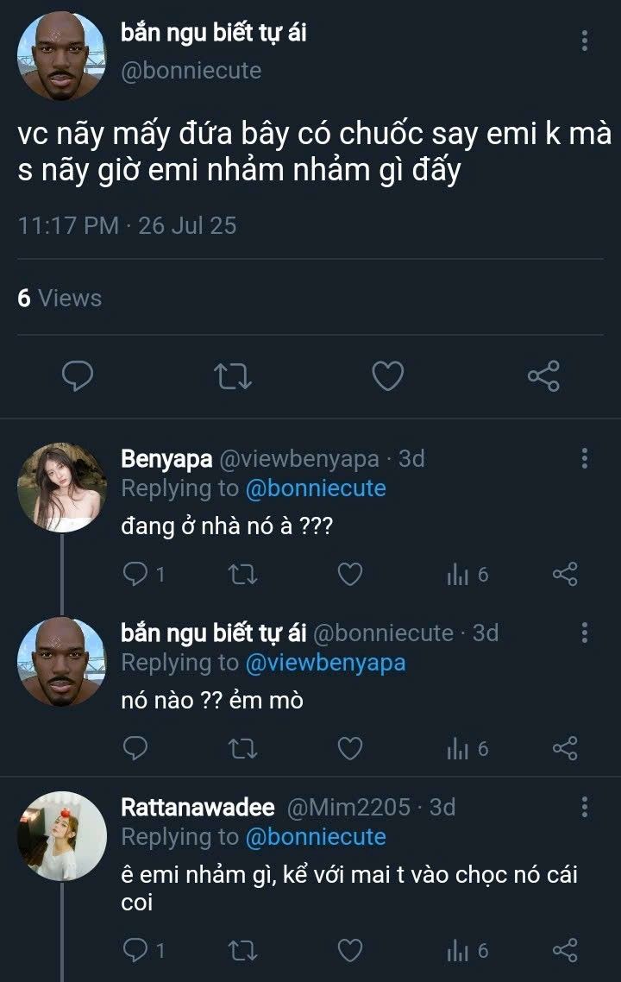View the 6 Views count on main tweet
Viewport: 621px width, 982px height.
point(60,299)
